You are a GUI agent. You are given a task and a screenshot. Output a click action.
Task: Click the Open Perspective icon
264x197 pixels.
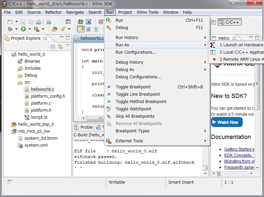[214, 22]
